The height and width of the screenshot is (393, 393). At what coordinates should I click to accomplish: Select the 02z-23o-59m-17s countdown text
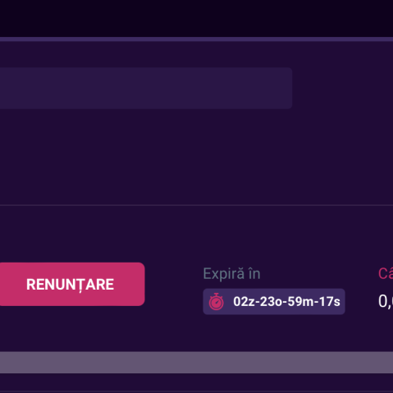click(x=286, y=302)
